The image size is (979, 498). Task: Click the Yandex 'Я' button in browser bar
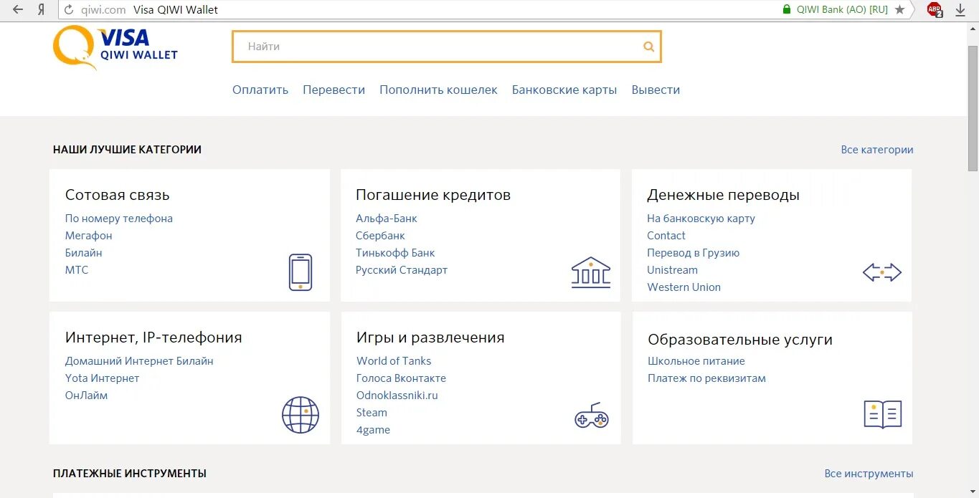(x=42, y=9)
